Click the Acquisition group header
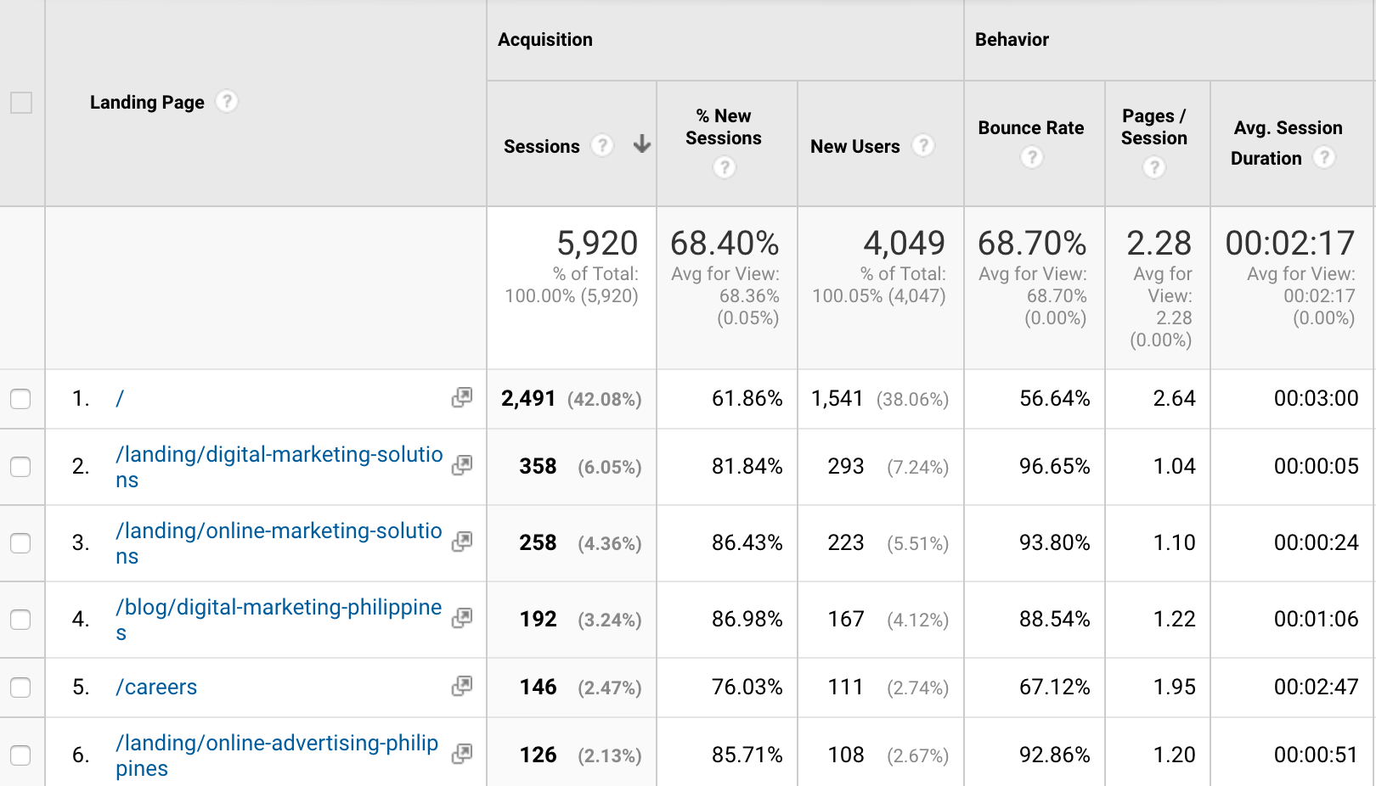Image resolution: width=1376 pixels, height=786 pixels. (545, 40)
